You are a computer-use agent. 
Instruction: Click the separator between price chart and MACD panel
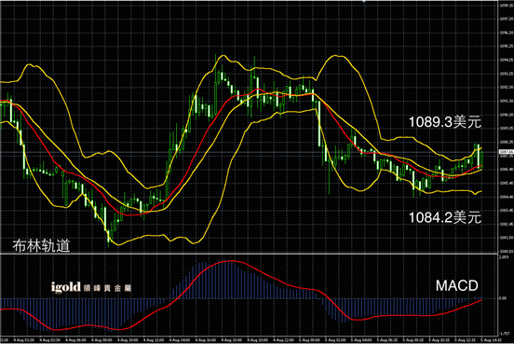coord(250,254)
